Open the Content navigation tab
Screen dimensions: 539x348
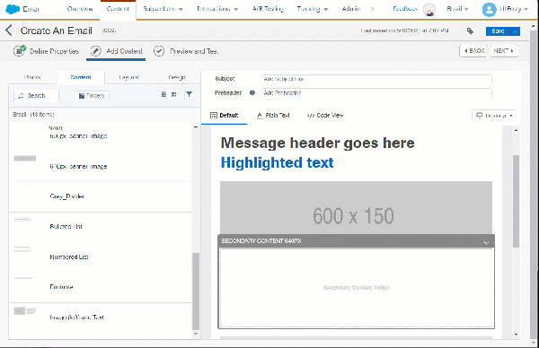(118, 9)
